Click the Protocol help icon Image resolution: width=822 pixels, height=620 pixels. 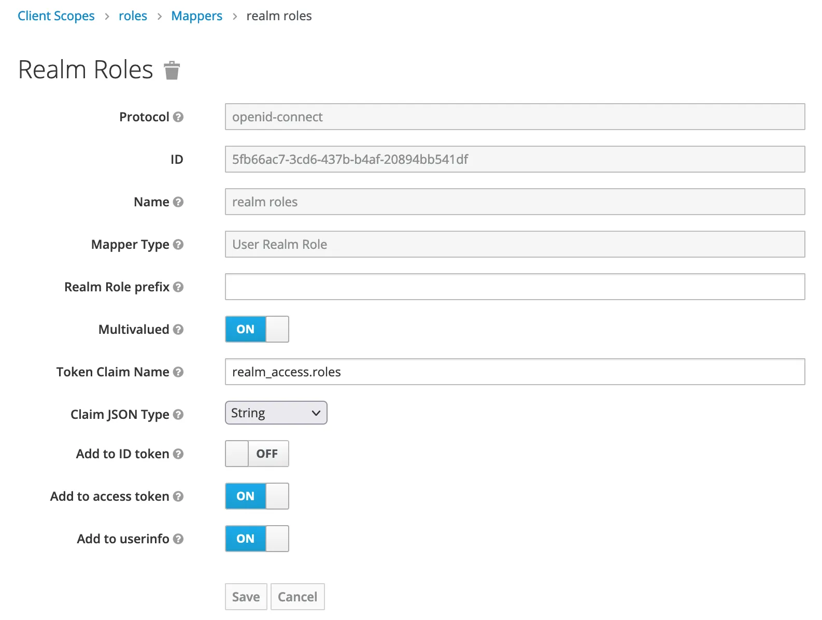(178, 117)
